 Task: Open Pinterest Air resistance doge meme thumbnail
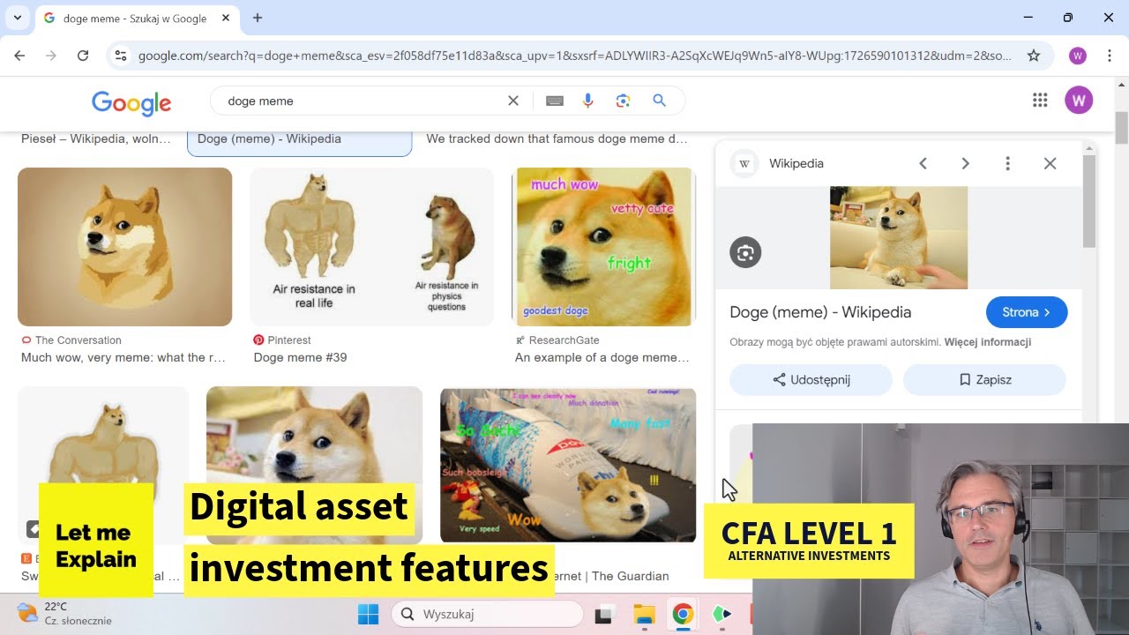click(x=371, y=247)
